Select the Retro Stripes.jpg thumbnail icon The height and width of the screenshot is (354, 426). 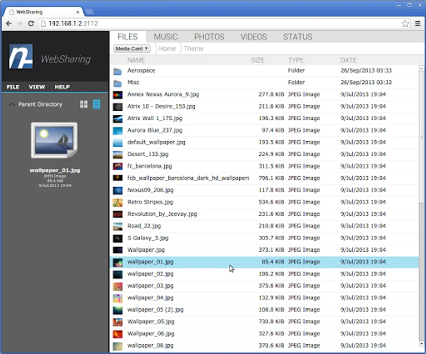(x=118, y=202)
